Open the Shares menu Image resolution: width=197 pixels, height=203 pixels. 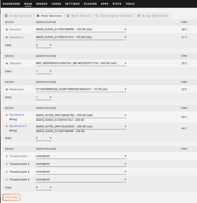(x=42, y=4)
